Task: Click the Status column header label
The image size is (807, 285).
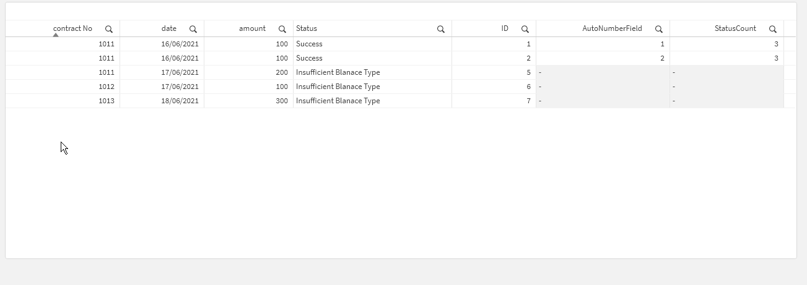Action: [x=307, y=28]
